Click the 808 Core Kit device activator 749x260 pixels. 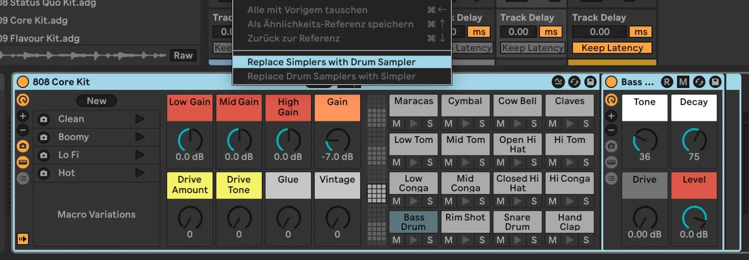[23, 82]
